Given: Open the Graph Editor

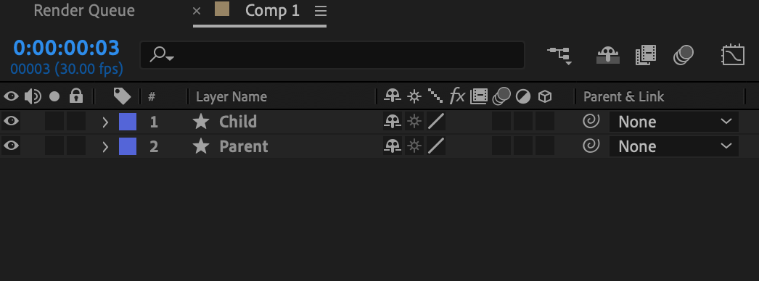Looking at the screenshot, I should pos(733,56).
